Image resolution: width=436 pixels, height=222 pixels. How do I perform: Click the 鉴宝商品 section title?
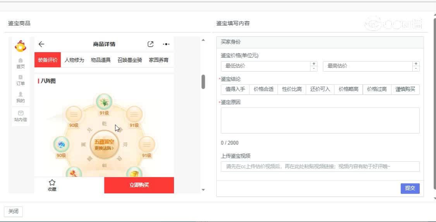(19, 23)
